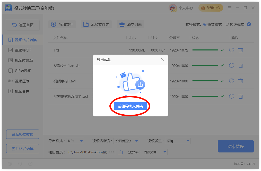Screen dimensions: 261x171
Task: Click trash icon for 视频文件1.rmvb
Action: [x=240, y=65]
